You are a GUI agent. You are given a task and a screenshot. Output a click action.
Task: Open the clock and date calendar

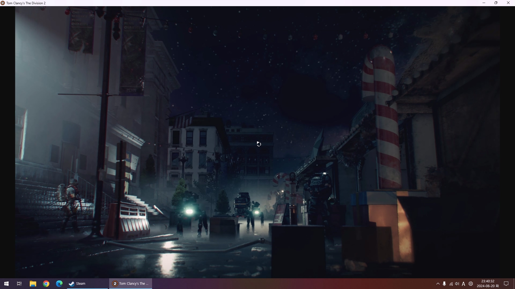(488, 284)
